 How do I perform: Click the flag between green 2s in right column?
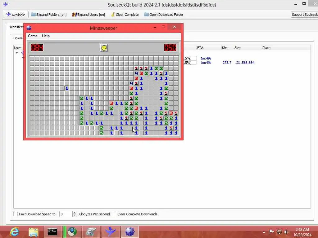tap(166, 93)
